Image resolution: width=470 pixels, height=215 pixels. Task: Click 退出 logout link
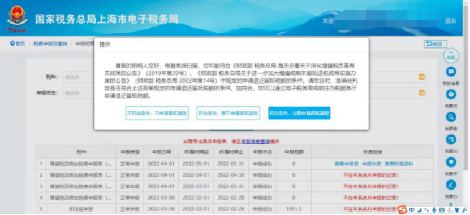[450, 21]
